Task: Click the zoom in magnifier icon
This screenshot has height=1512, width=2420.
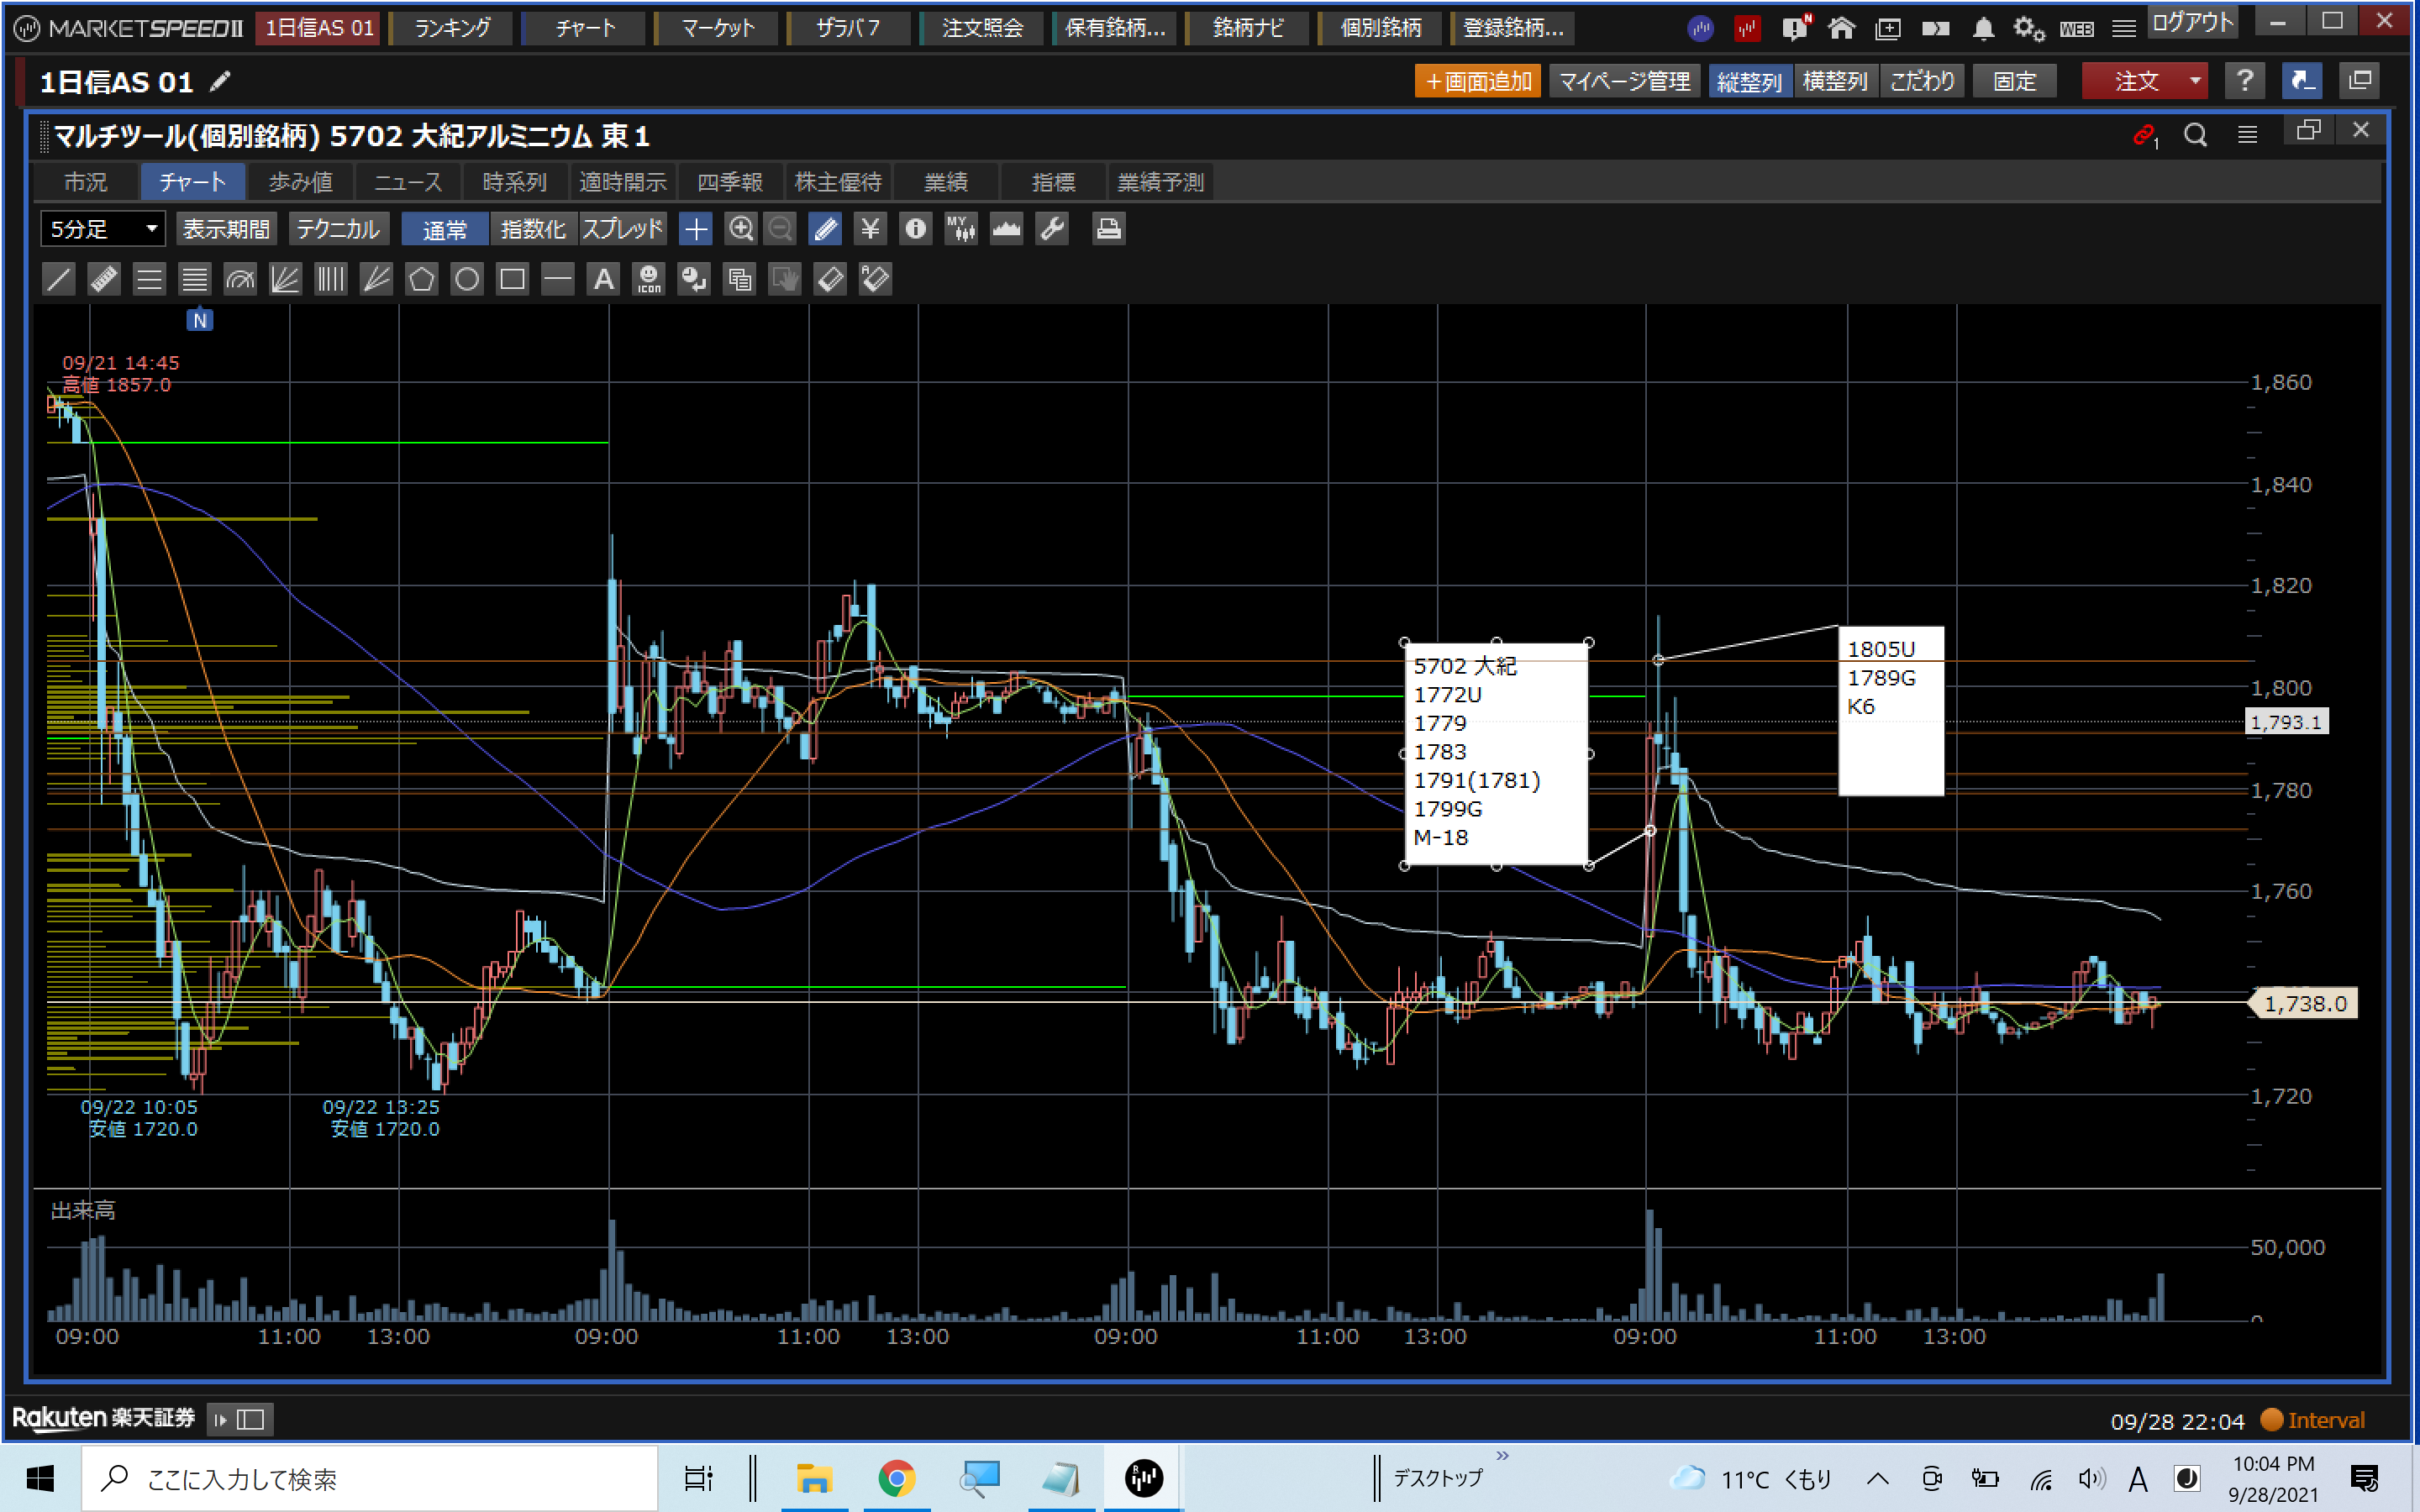Action: coord(740,229)
